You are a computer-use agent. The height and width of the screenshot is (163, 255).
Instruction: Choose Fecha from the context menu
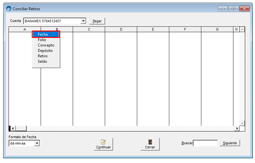click(x=46, y=34)
